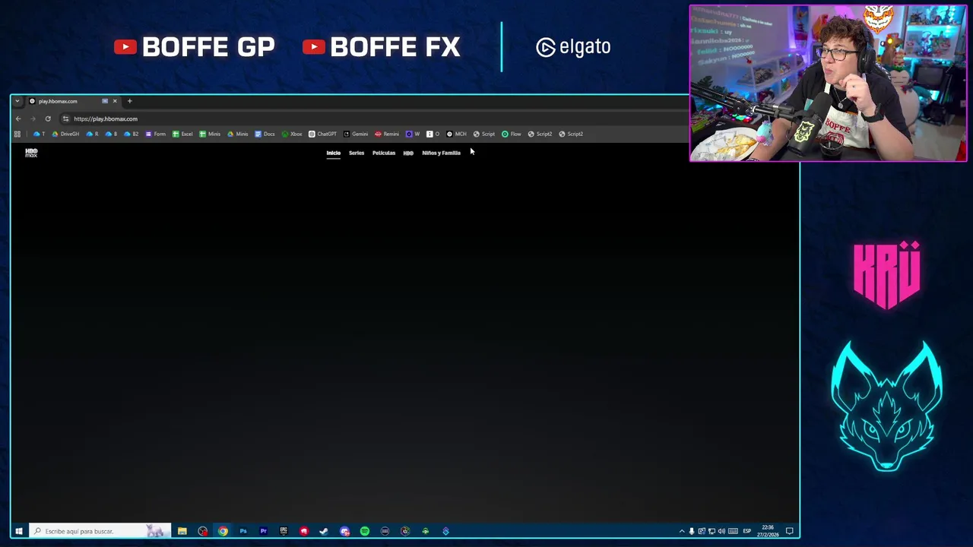Open the Windows Start menu
The width and height of the screenshot is (973, 547).
coord(18,531)
